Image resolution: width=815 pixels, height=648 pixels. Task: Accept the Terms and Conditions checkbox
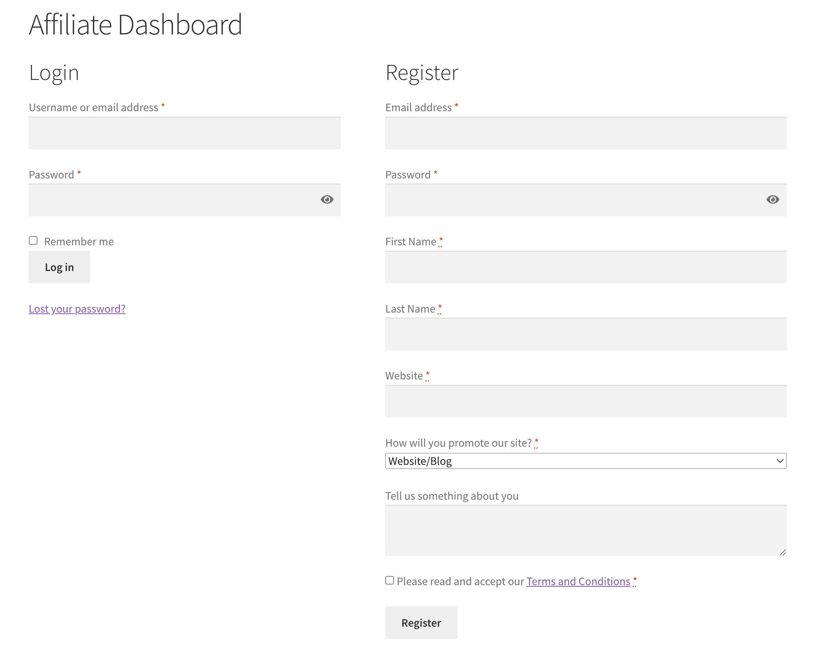pyautogui.click(x=389, y=581)
